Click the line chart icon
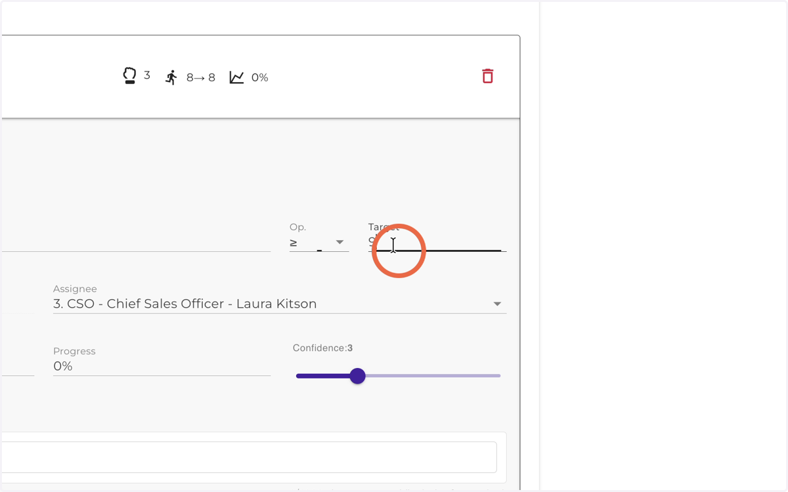The height and width of the screenshot is (492, 788). [236, 77]
